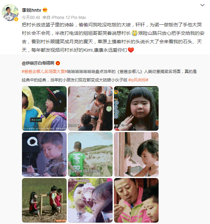This screenshot has width=210, height=224.
Task: Click the 今天00:48 timestamp
Action: tap(31, 18)
